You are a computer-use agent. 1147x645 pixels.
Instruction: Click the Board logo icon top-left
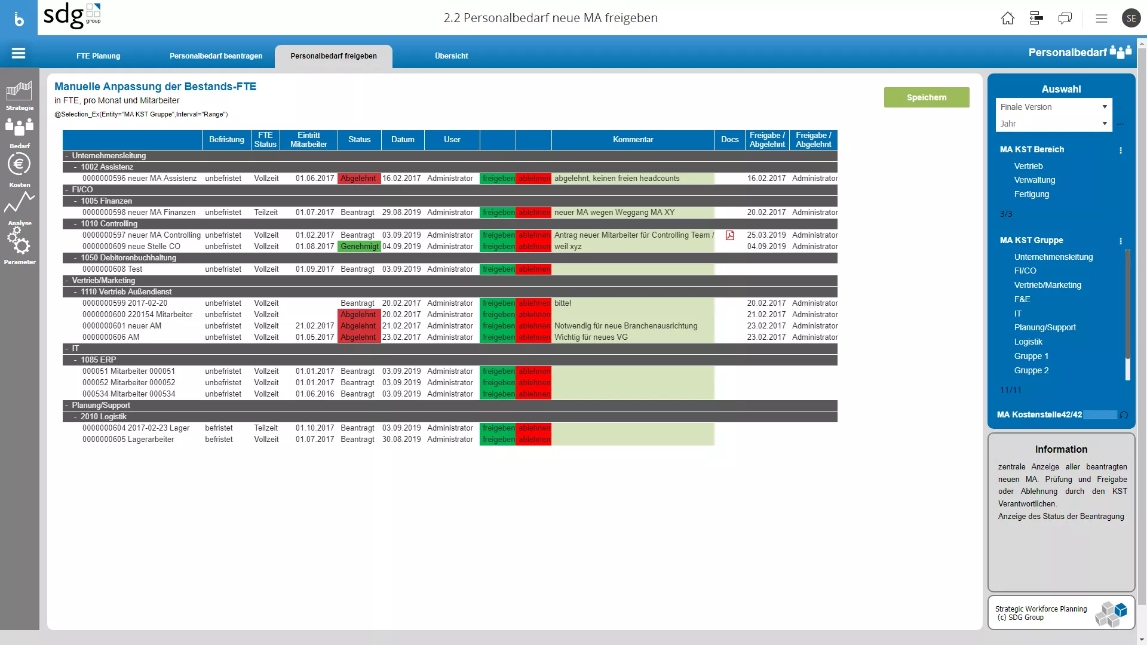pyautogui.click(x=19, y=18)
